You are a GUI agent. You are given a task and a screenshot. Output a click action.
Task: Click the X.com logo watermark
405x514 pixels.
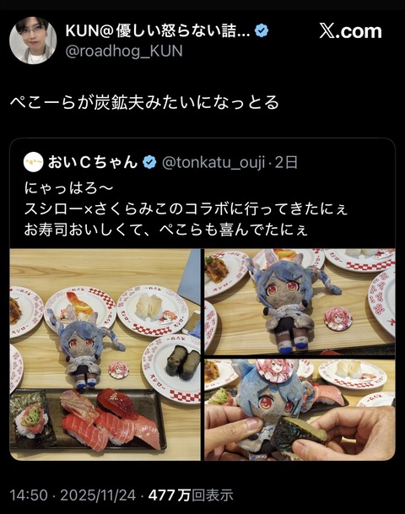point(351,32)
